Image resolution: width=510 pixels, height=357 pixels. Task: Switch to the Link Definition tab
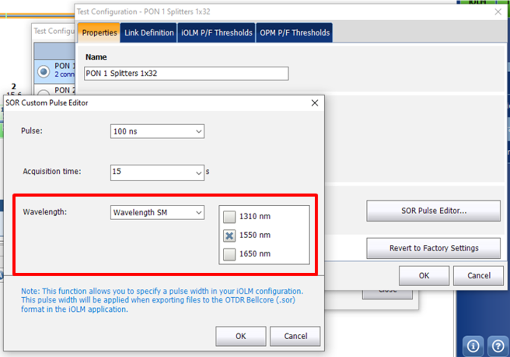(x=150, y=32)
